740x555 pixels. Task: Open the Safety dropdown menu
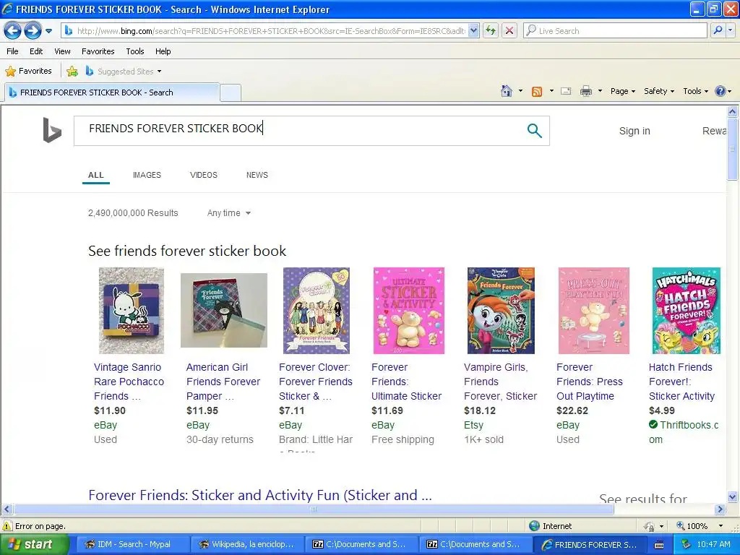pos(659,91)
